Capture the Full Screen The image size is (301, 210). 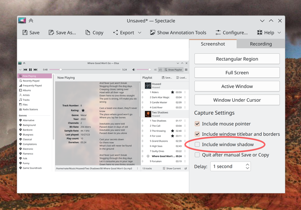coord(237,73)
